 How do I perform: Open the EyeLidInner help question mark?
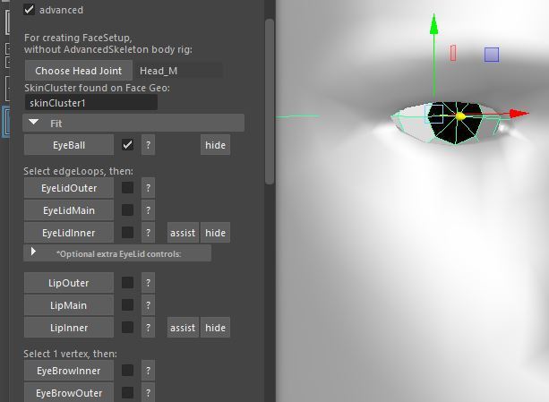pyautogui.click(x=148, y=233)
